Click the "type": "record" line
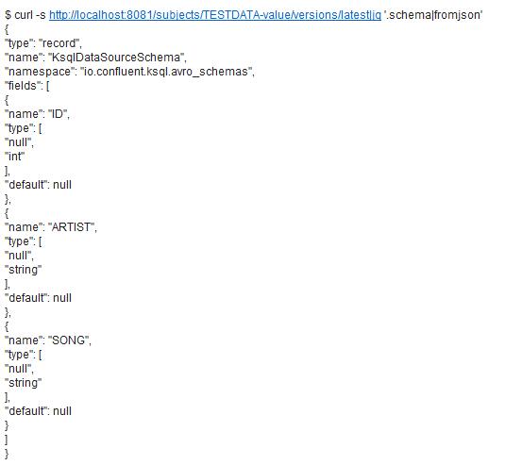 [43, 43]
